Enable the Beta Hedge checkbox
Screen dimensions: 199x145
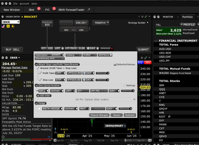[39, 109]
